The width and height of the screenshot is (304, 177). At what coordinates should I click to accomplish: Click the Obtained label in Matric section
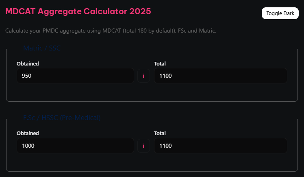tap(28, 63)
